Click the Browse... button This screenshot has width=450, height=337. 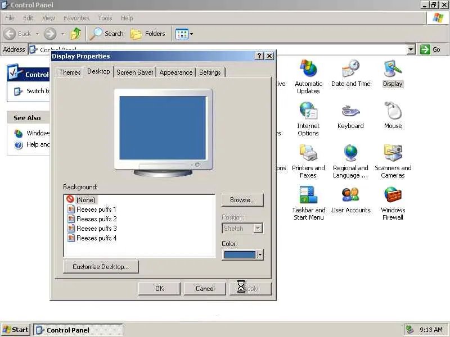(x=242, y=200)
